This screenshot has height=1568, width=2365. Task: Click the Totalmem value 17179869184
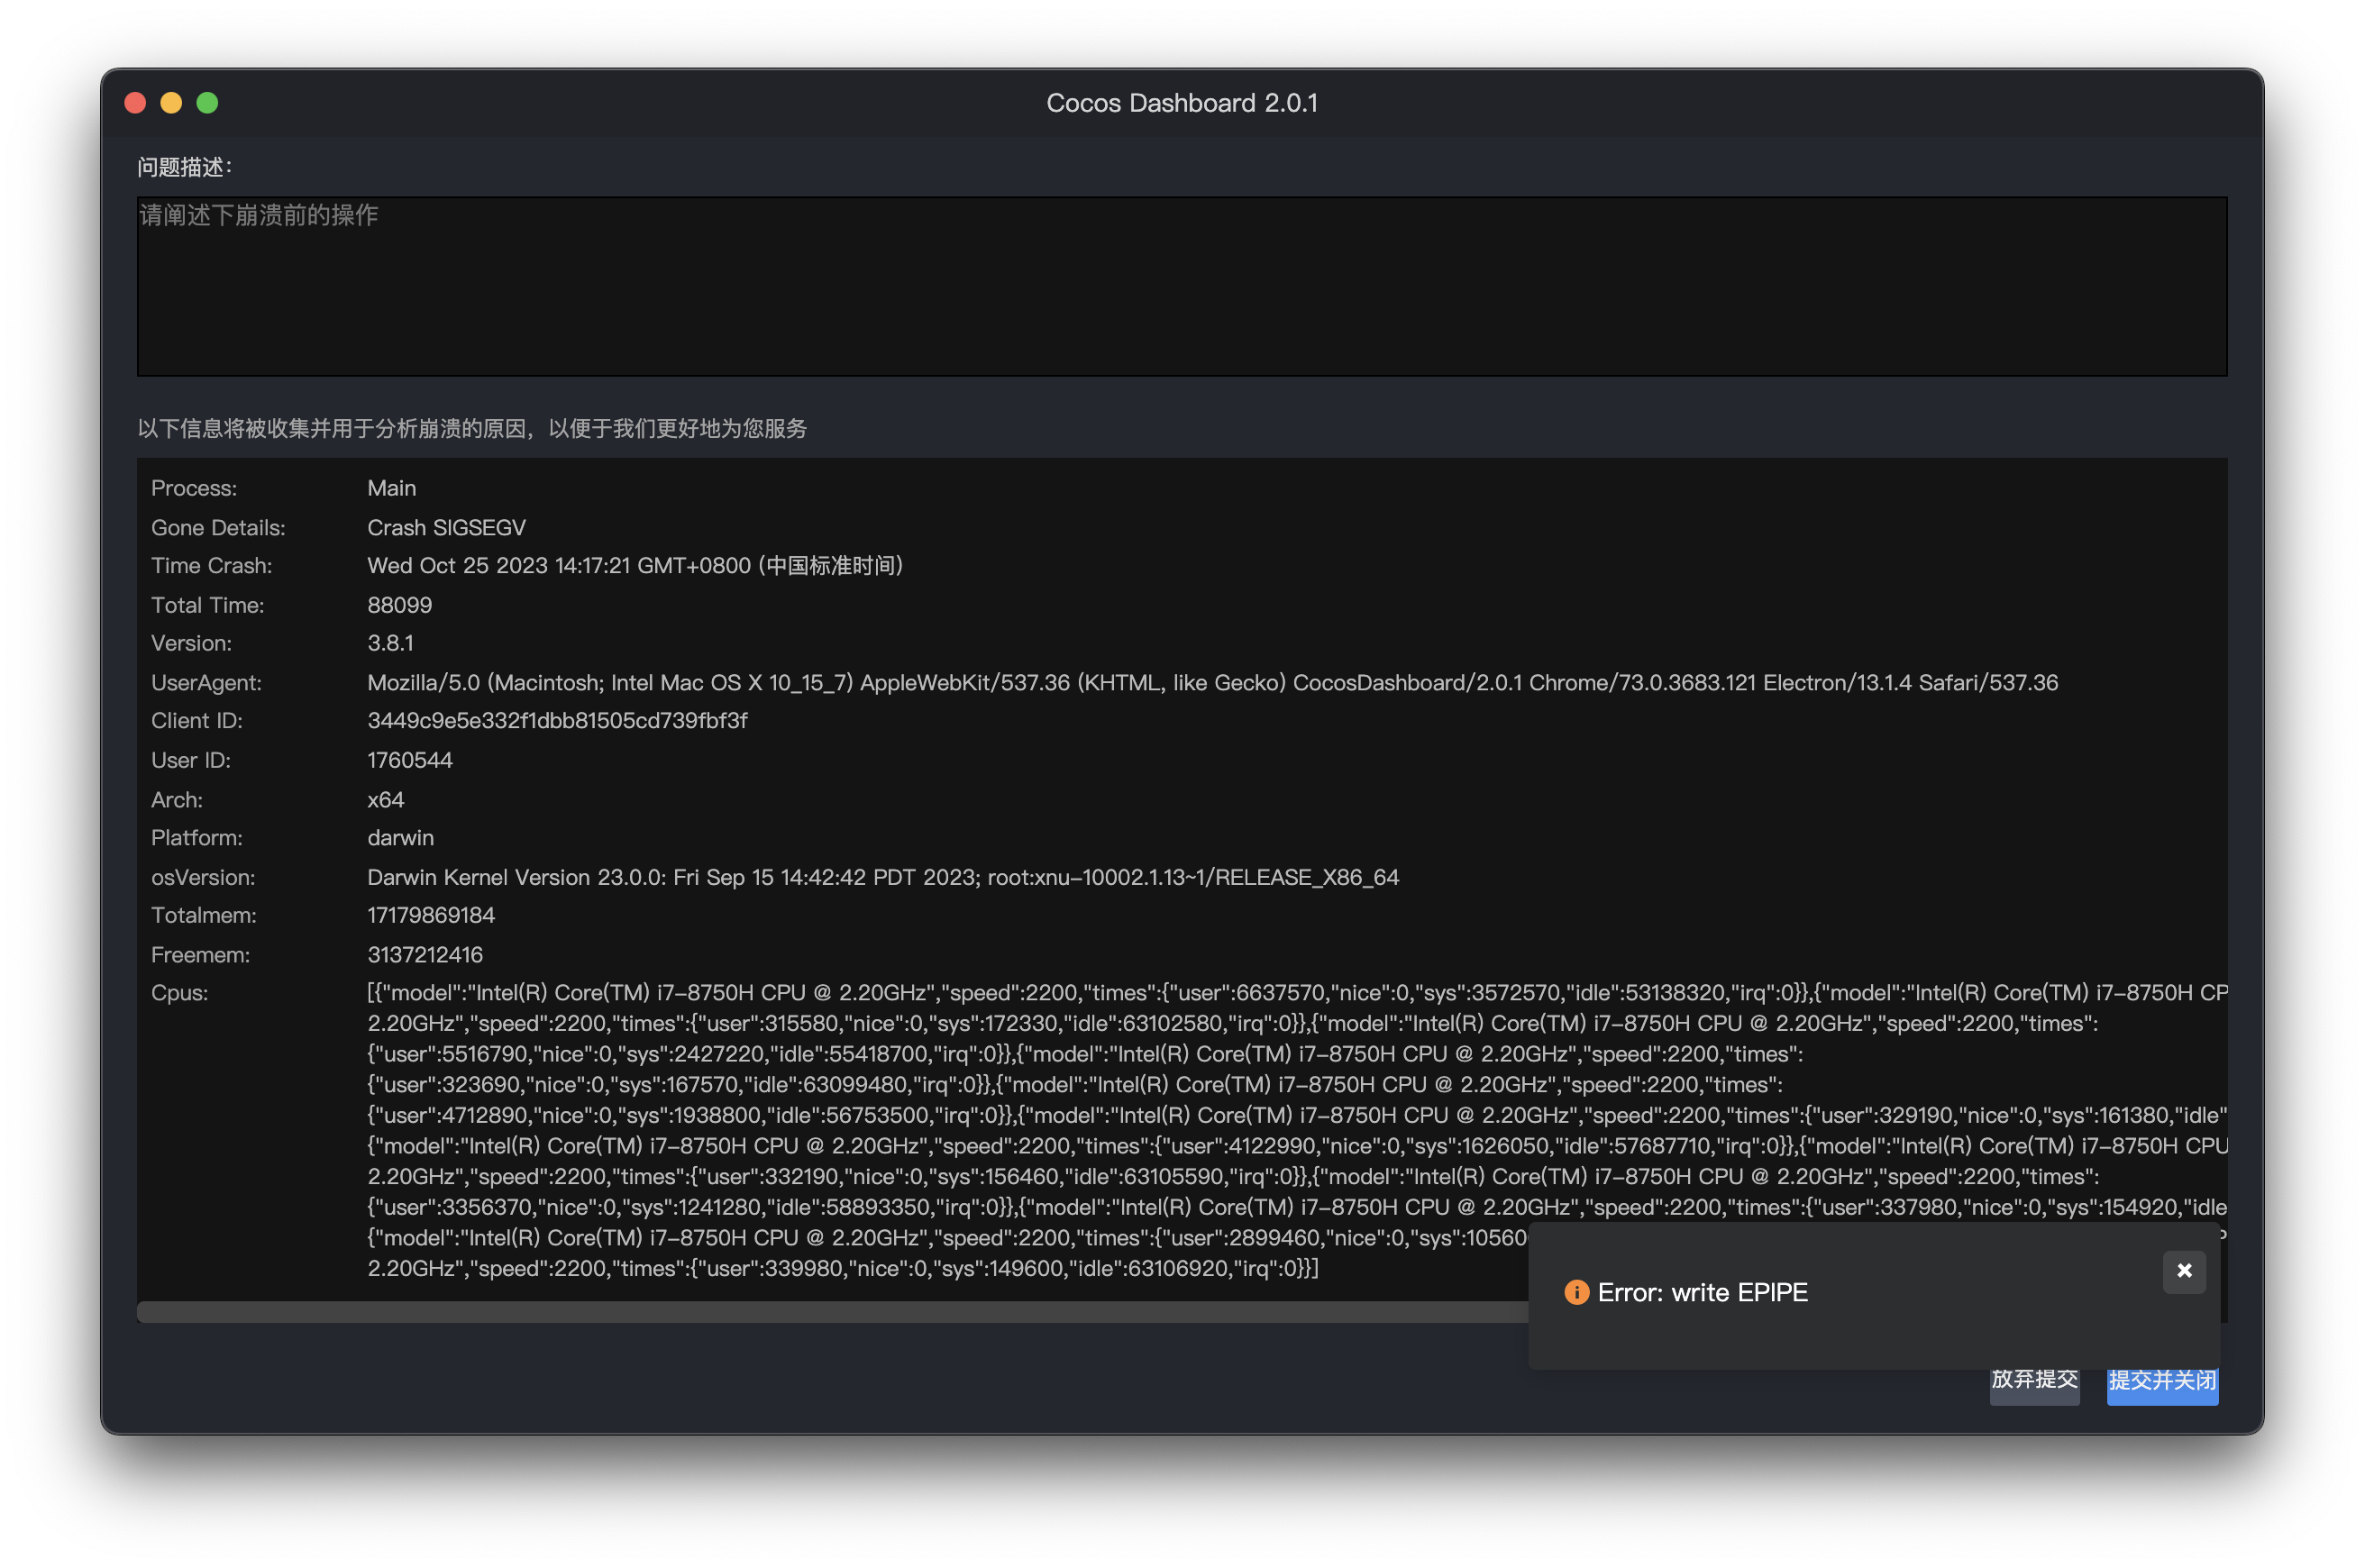click(431, 915)
